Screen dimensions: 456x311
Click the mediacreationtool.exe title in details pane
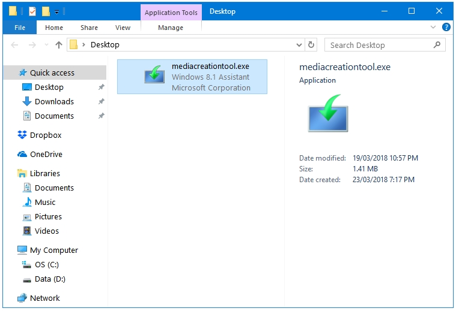pyautogui.click(x=345, y=67)
